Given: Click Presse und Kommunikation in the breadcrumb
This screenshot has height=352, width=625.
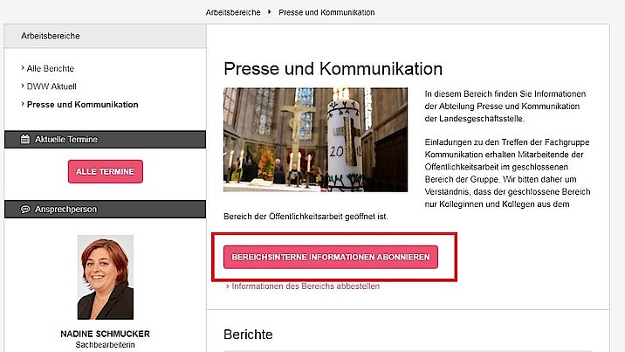Looking at the screenshot, I should (326, 12).
